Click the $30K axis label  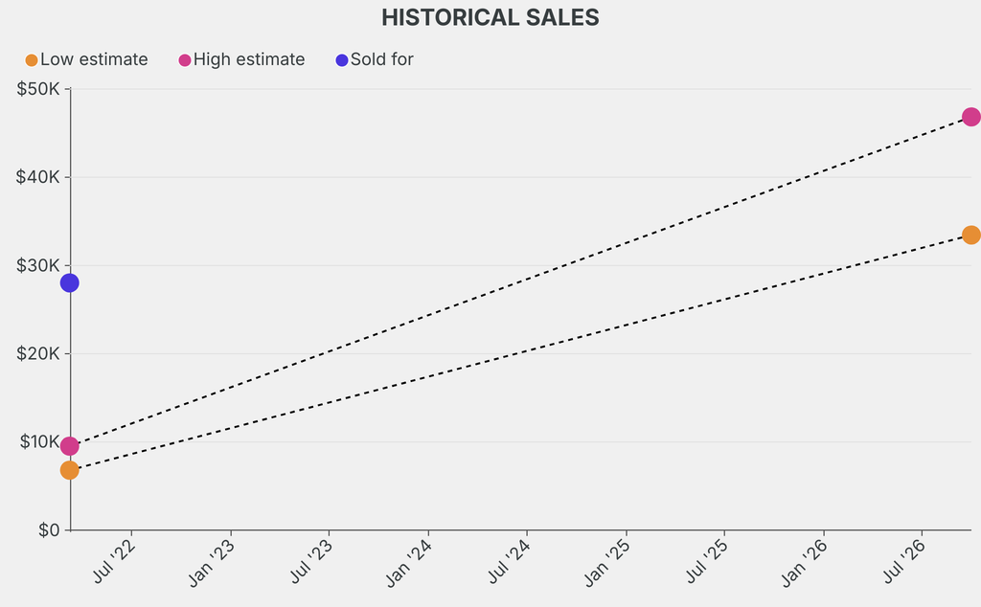[37, 265]
